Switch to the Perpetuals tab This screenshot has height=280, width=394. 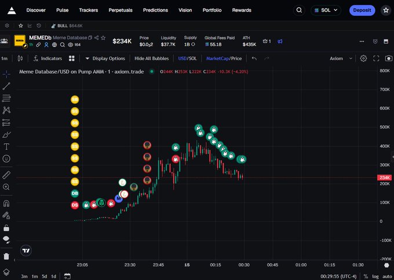pos(121,10)
